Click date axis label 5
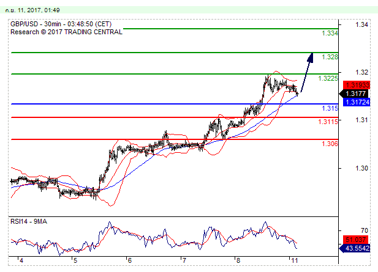The width and height of the screenshot is (378, 272). click(x=75, y=260)
